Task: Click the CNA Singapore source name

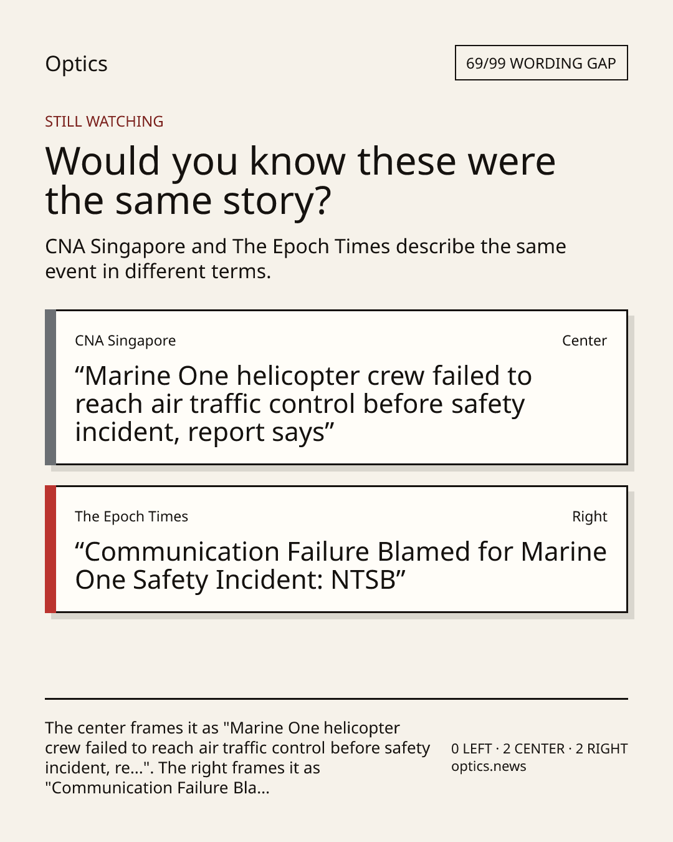Action: [125, 341]
